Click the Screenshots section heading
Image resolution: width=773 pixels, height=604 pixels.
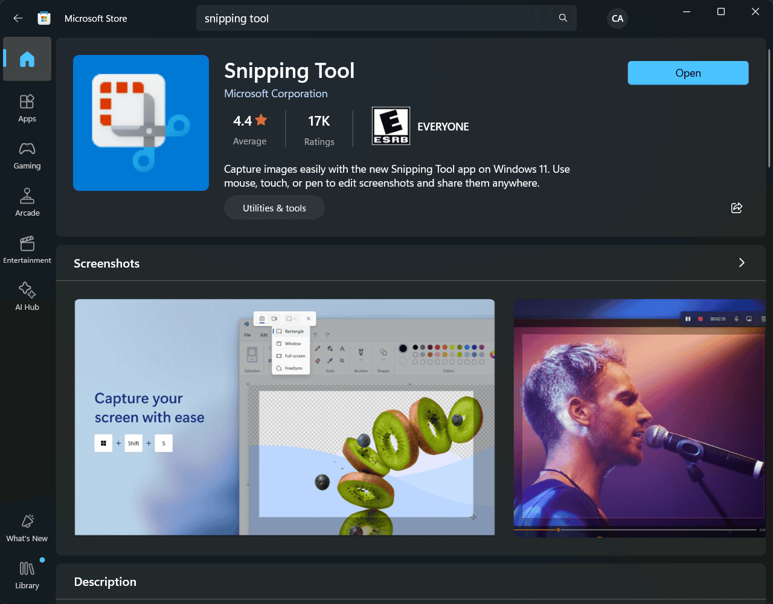coord(107,263)
